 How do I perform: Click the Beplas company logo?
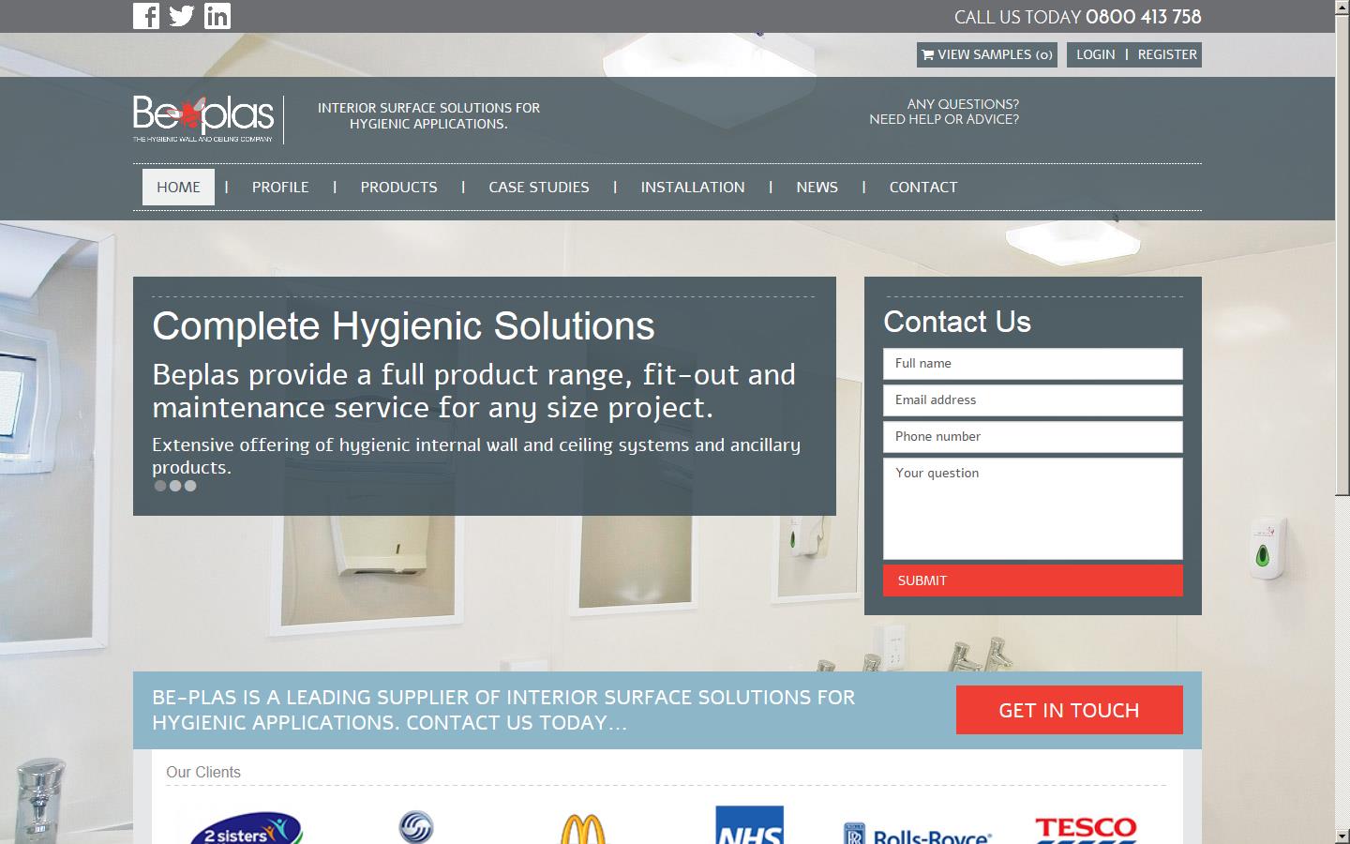[x=203, y=118]
